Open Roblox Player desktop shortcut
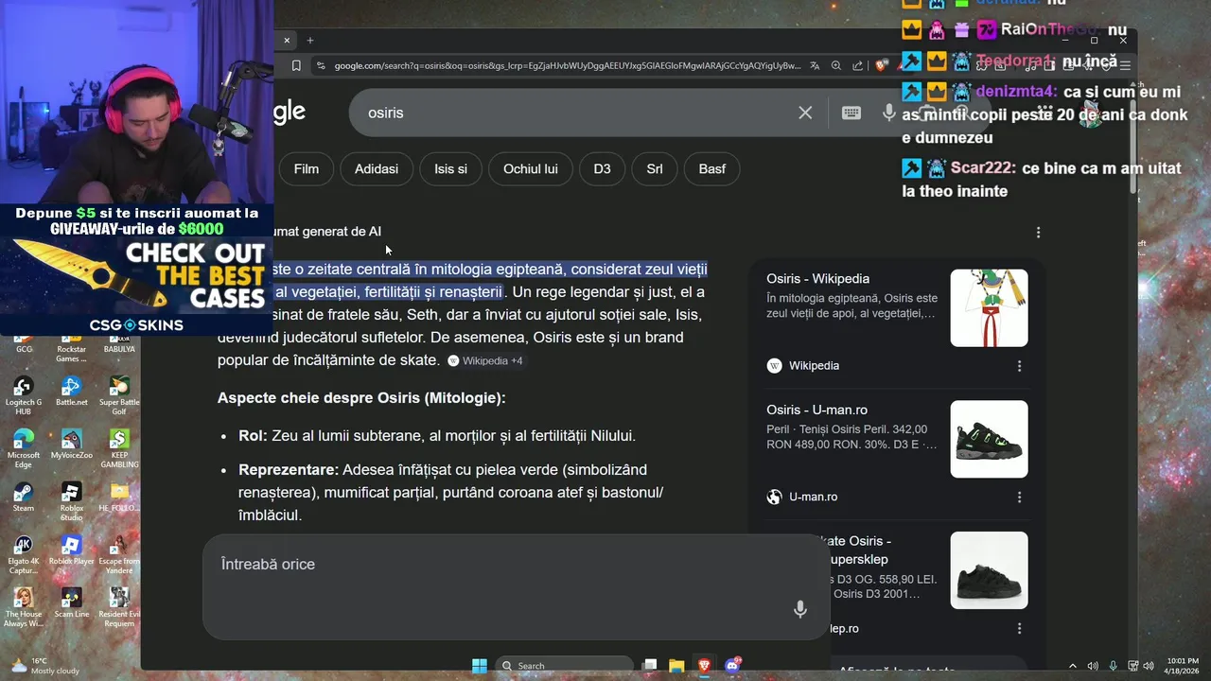This screenshot has width=1211, height=681. (x=71, y=550)
